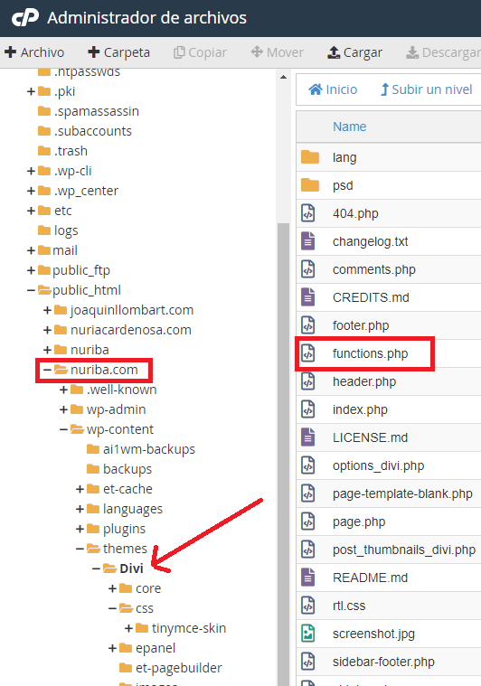The width and height of the screenshot is (481, 686).
Task: Select the header.php file name
Action: click(x=364, y=381)
